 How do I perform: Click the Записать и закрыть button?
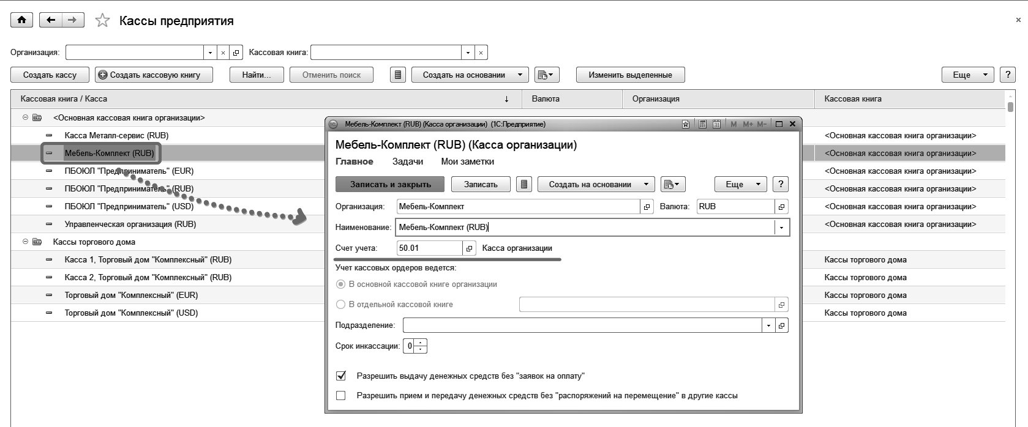391,184
